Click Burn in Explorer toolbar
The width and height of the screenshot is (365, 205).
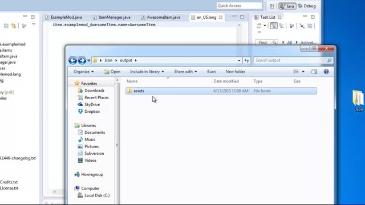(x=212, y=72)
